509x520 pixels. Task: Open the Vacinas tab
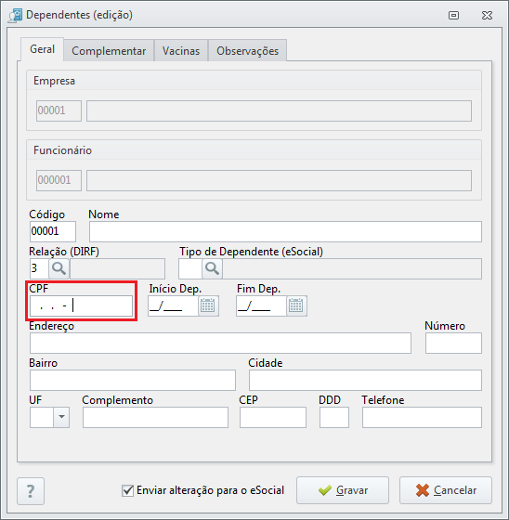(181, 51)
